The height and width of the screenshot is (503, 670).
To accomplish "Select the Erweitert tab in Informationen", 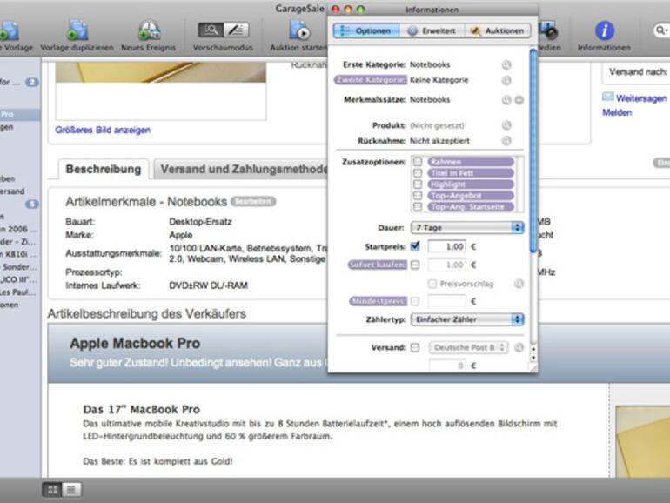I will [x=432, y=30].
